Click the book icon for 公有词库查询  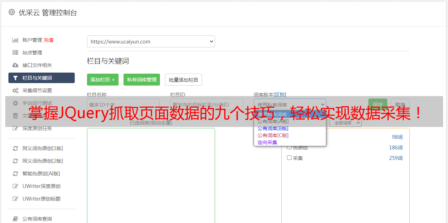15,219
